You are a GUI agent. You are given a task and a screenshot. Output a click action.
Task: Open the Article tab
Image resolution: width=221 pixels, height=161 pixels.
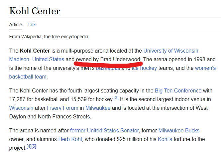coord(16,25)
